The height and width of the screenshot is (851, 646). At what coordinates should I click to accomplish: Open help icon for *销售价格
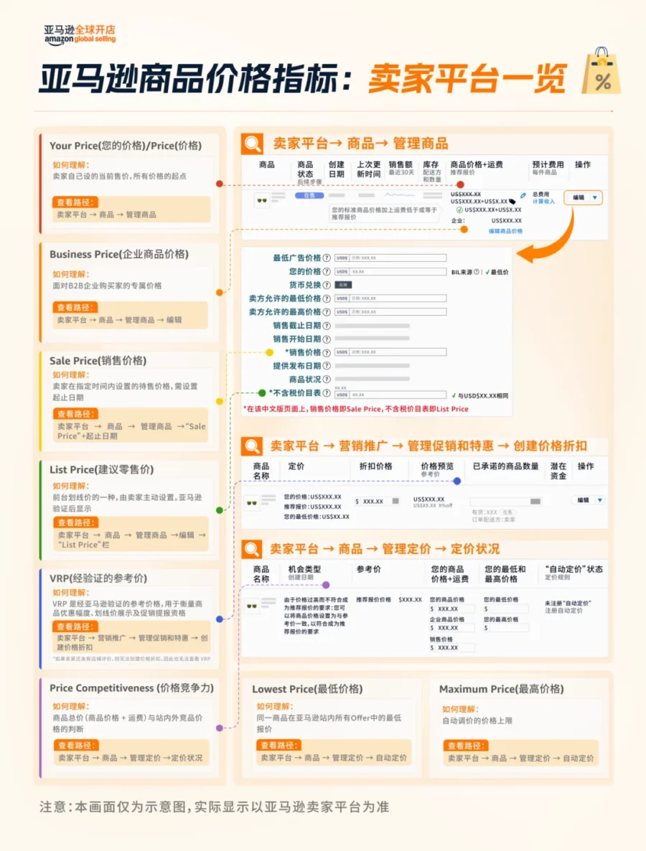pyautogui.click(x=327, y=352)
